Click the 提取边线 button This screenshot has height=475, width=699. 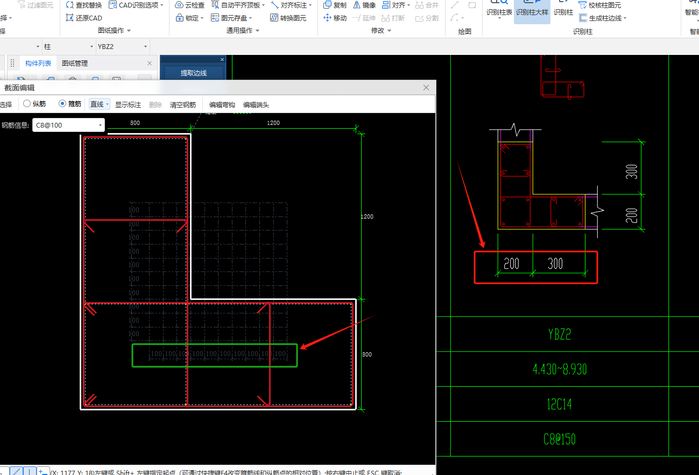pos(194,73)
